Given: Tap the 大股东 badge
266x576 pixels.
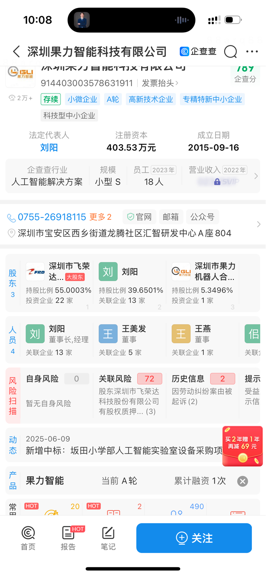Looking at the screenshot, I should pos(75,277).
